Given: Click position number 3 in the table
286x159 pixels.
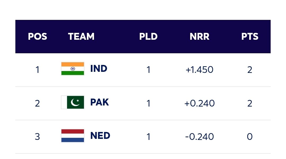Looking at the screenshot, I should (x=37, y=137).
